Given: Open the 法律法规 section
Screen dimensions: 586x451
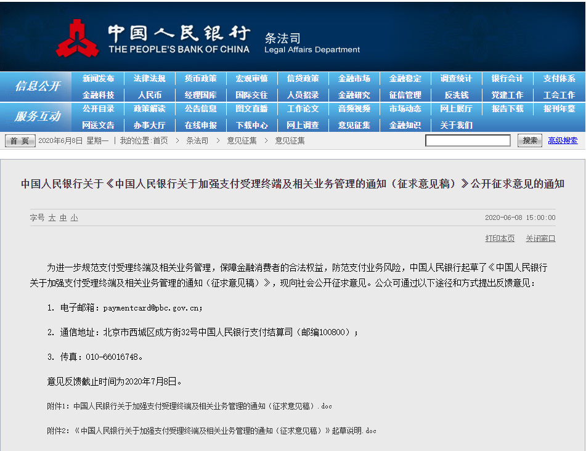Looking at the screenshot, I should [x=150, y=78].
